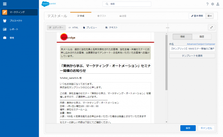Click the 管理 briefcase icon
The height and width of the screenshot is (137, 223).
pyautogui.click(x=5, y=38)
